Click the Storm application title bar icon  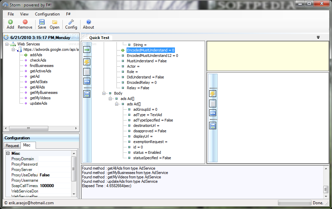[5, 5]
